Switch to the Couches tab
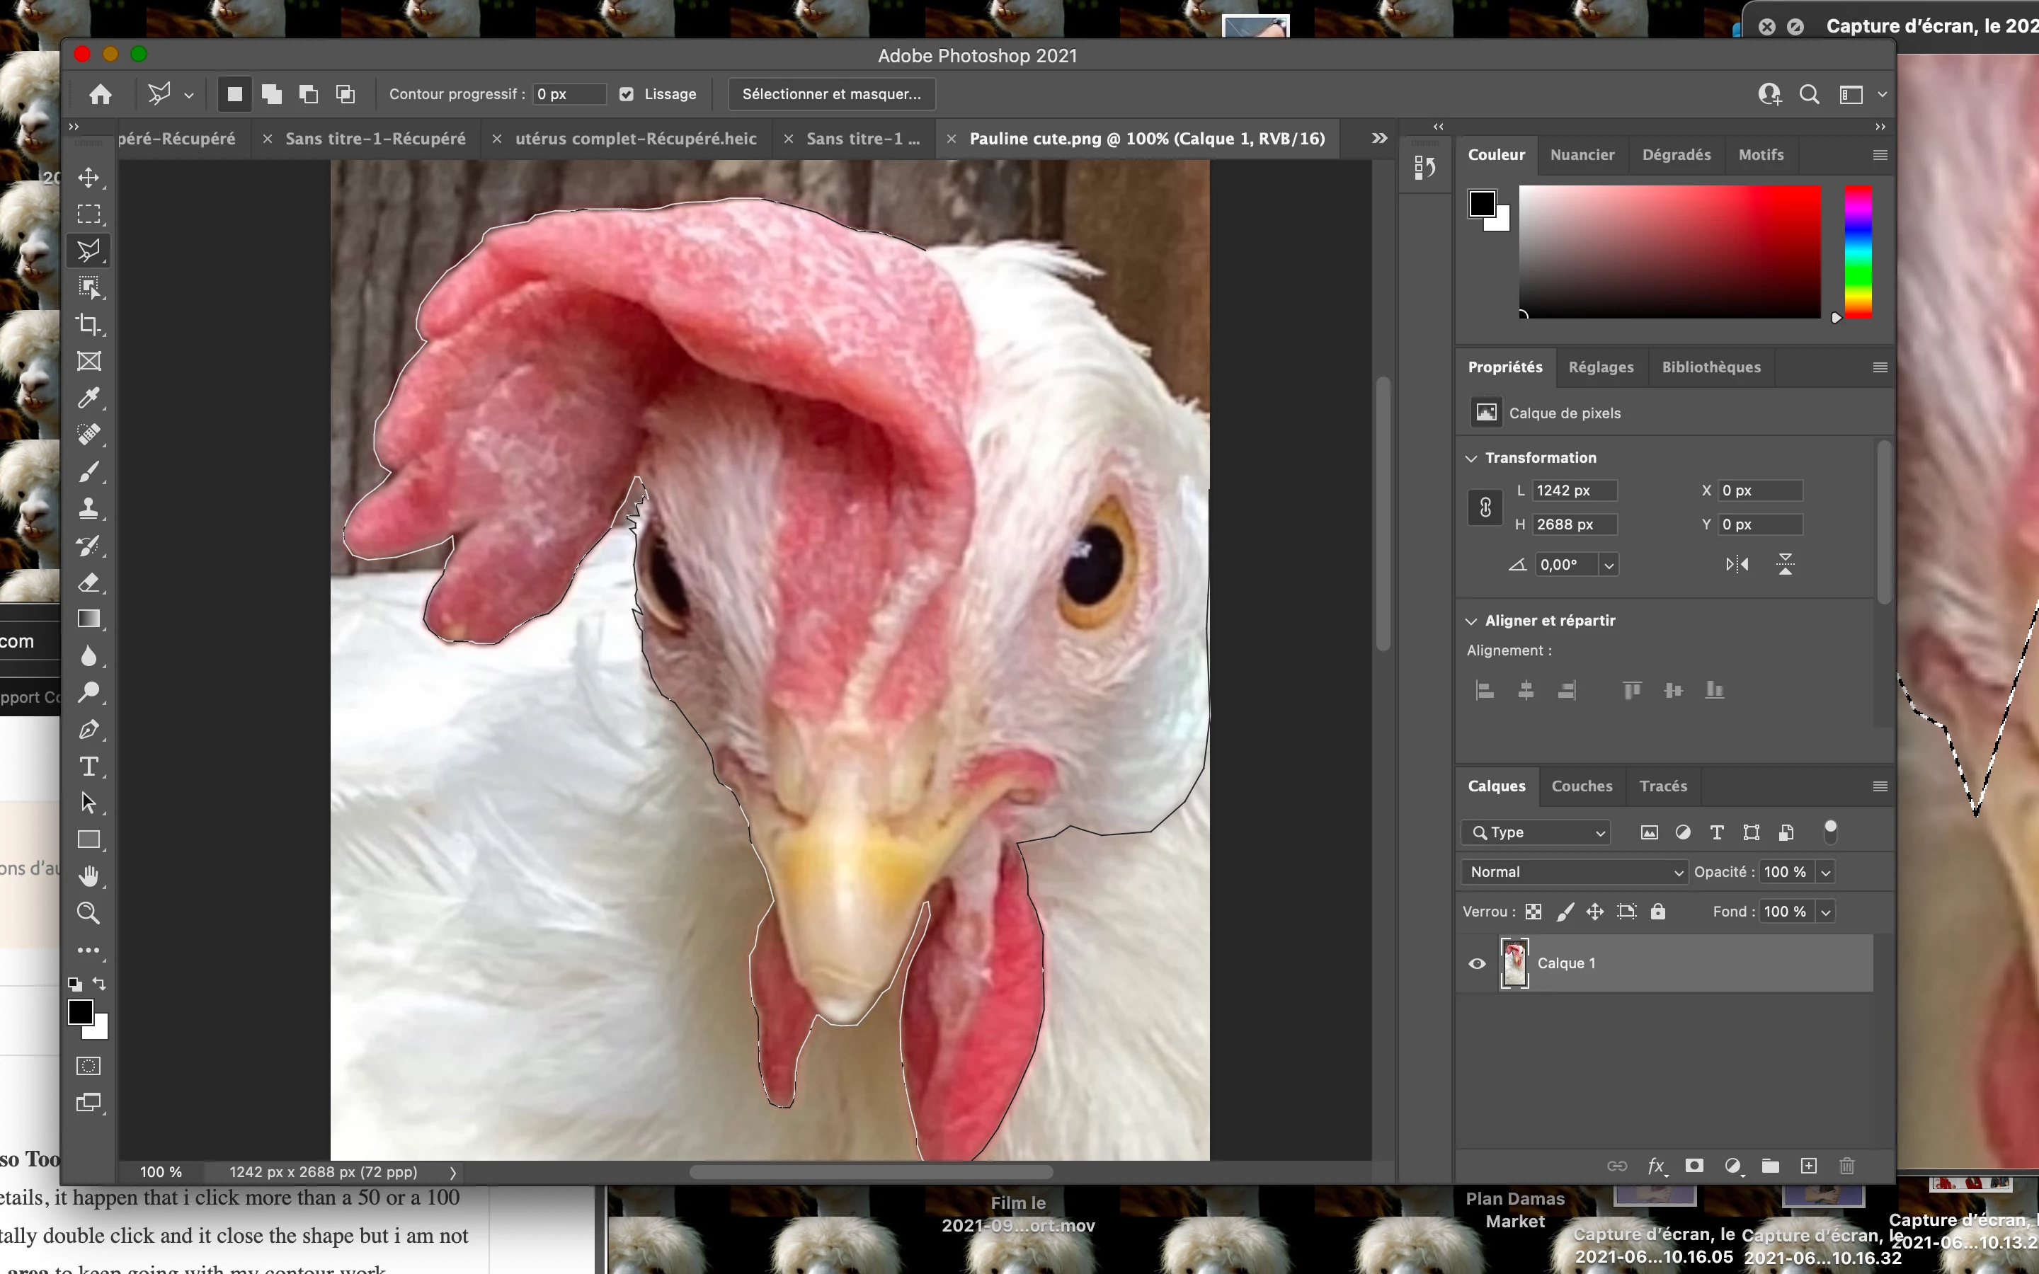 tap(1582, 786)
